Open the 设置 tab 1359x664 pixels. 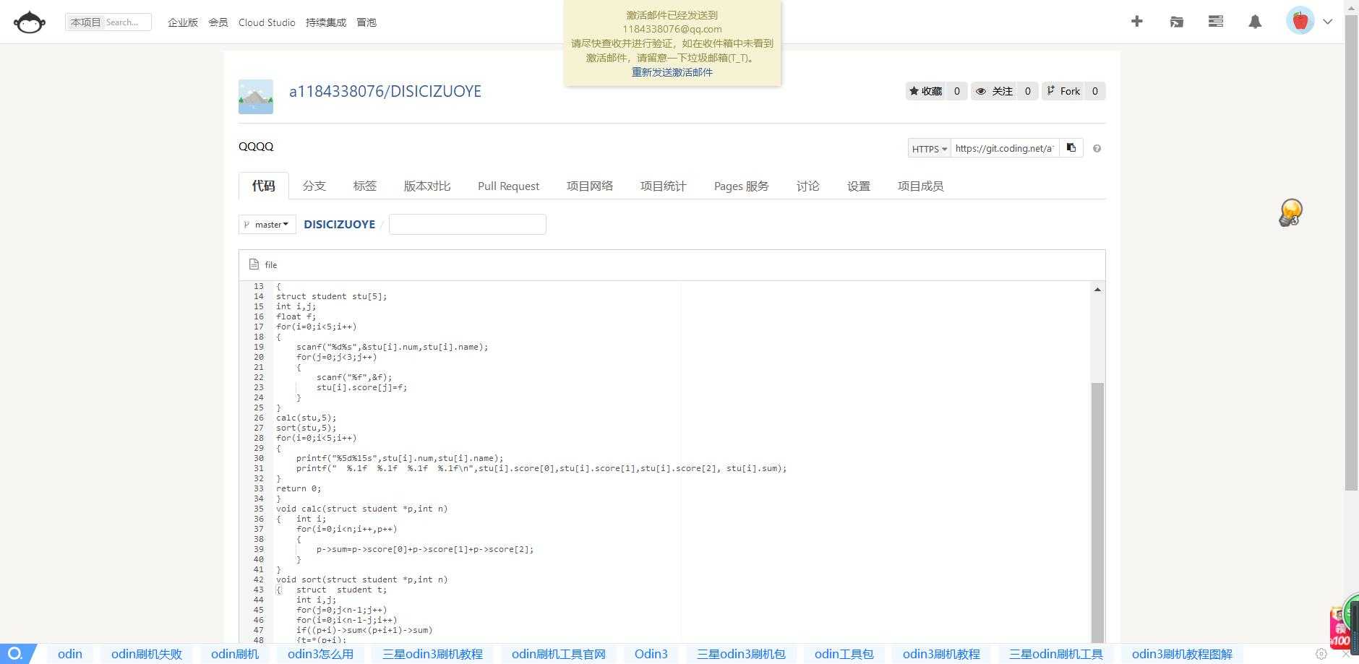tap(859, 186)
